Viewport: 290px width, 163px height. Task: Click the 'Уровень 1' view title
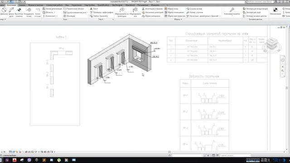[61, 37]
